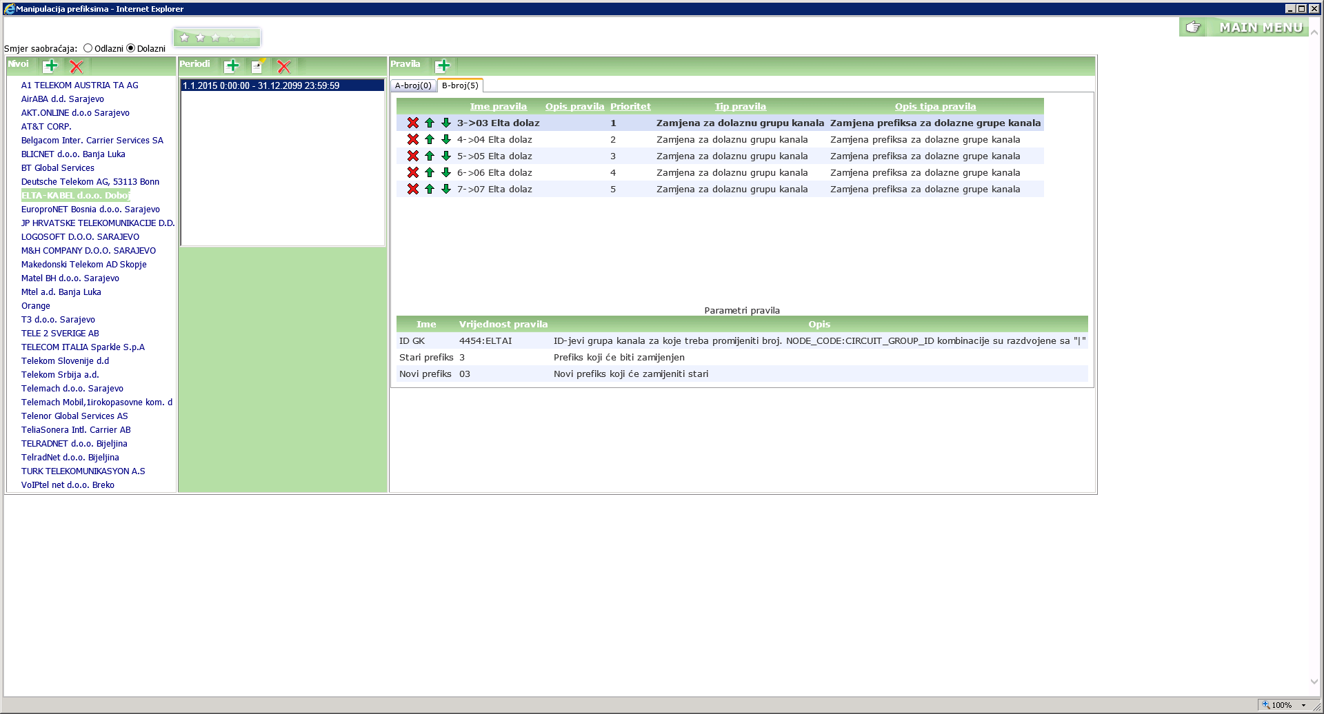Add a new level in Nivoi panel

pos(50,66)
